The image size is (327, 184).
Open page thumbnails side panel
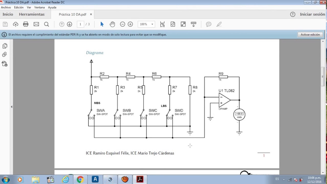tap(5, 46)
